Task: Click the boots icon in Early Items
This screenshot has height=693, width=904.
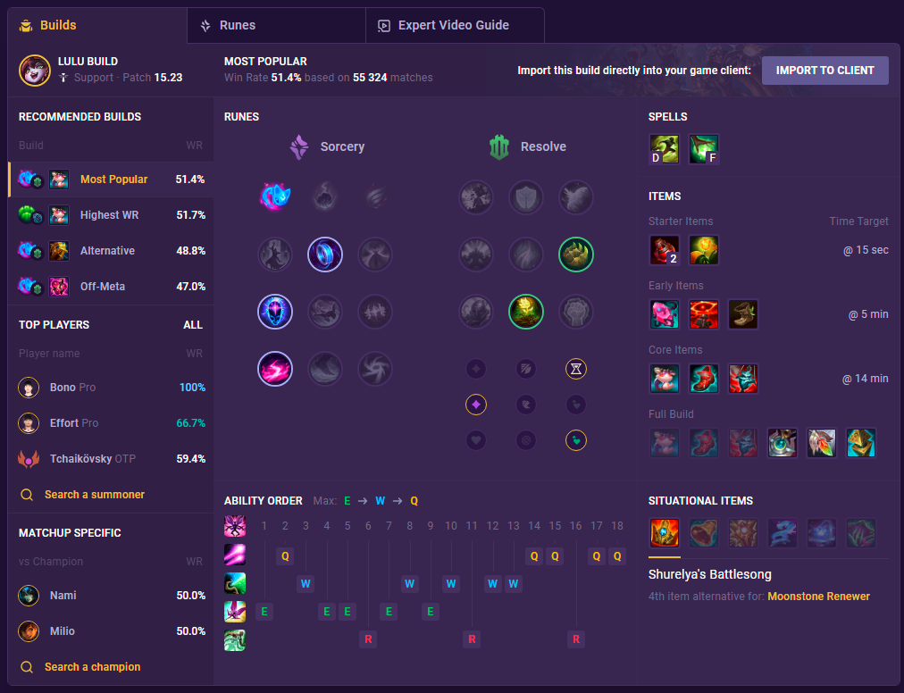Action: [742, 314]
